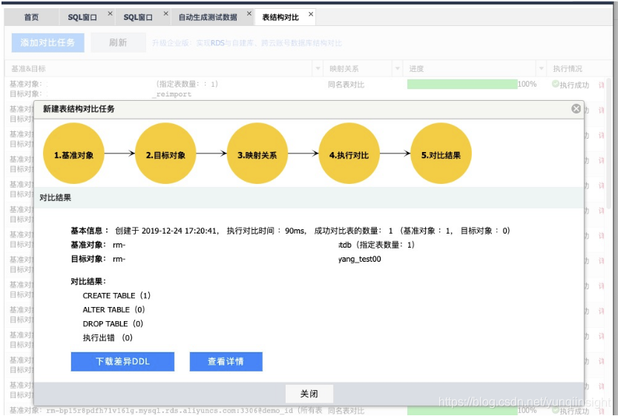Close the 新建表结构对比任务 dialog with the X icon
618x416 pixels.
click(x=576, y=109)
